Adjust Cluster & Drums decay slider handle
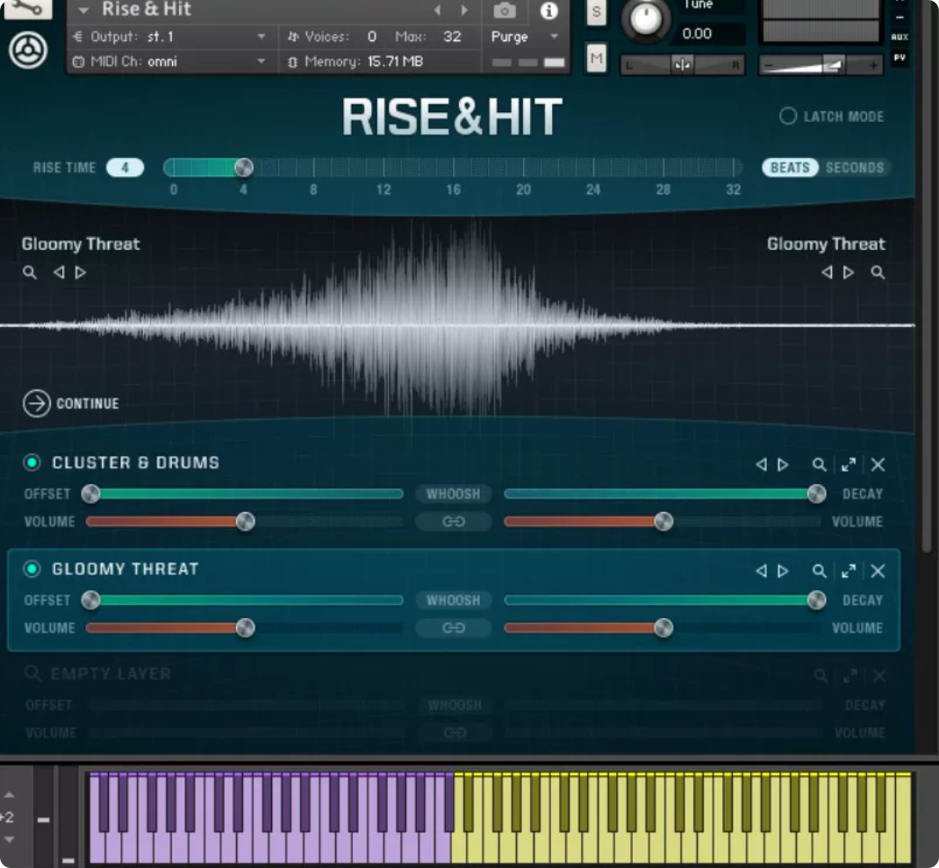 click(x=816, y=494)
